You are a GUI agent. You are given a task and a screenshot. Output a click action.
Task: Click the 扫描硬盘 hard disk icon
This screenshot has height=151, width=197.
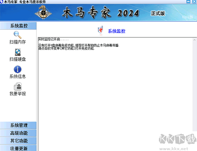tap(18, 52)
